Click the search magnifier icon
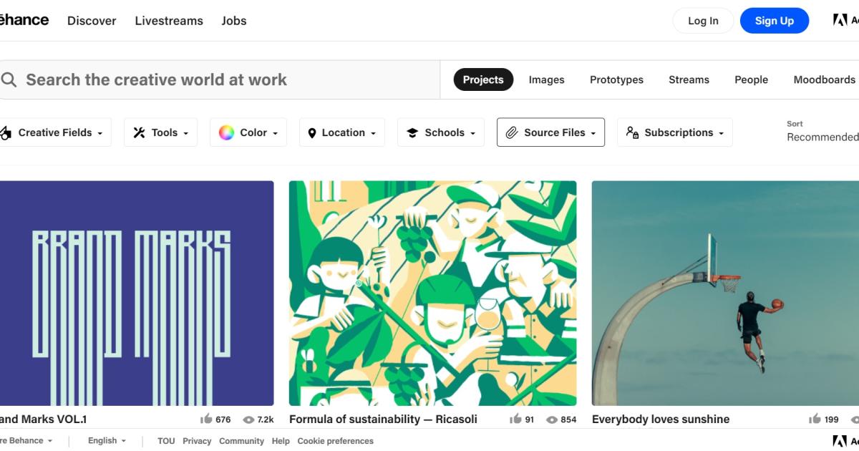Viewport: 859px width, 451px height. (9, 79)
